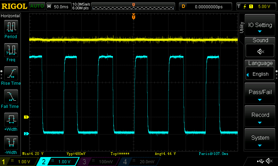Open the Language selector set to English
278x166 pixels.
click(260, 74)
